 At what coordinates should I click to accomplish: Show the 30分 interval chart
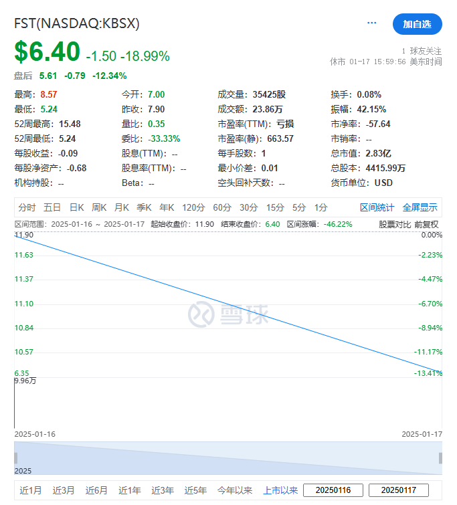tap(248, 207)
